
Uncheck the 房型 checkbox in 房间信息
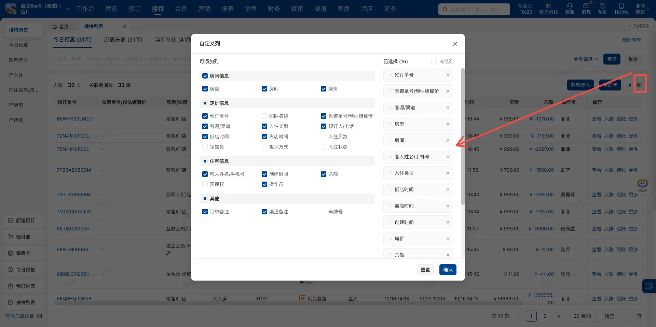[205, 89]
